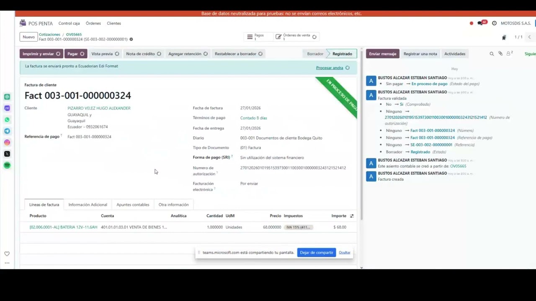Viewport: 536px width, 301px height.
Task: Open column options icon beside Importe
Action: point(352,216)
